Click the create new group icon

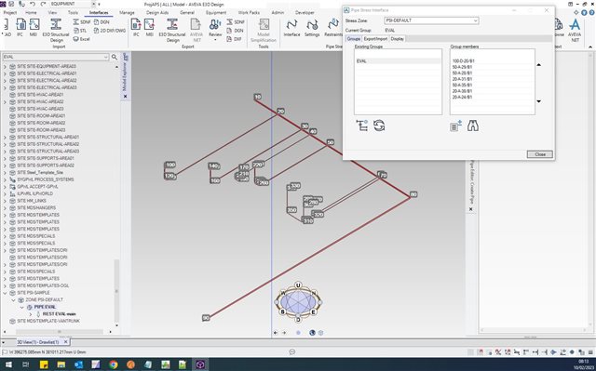tap(362, 126)
